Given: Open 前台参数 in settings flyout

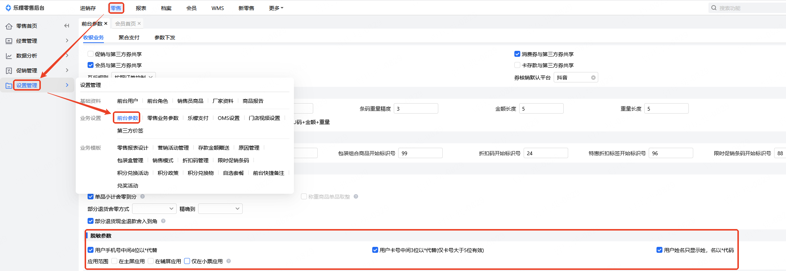Looking at the screenshot, I should [128, 118].
